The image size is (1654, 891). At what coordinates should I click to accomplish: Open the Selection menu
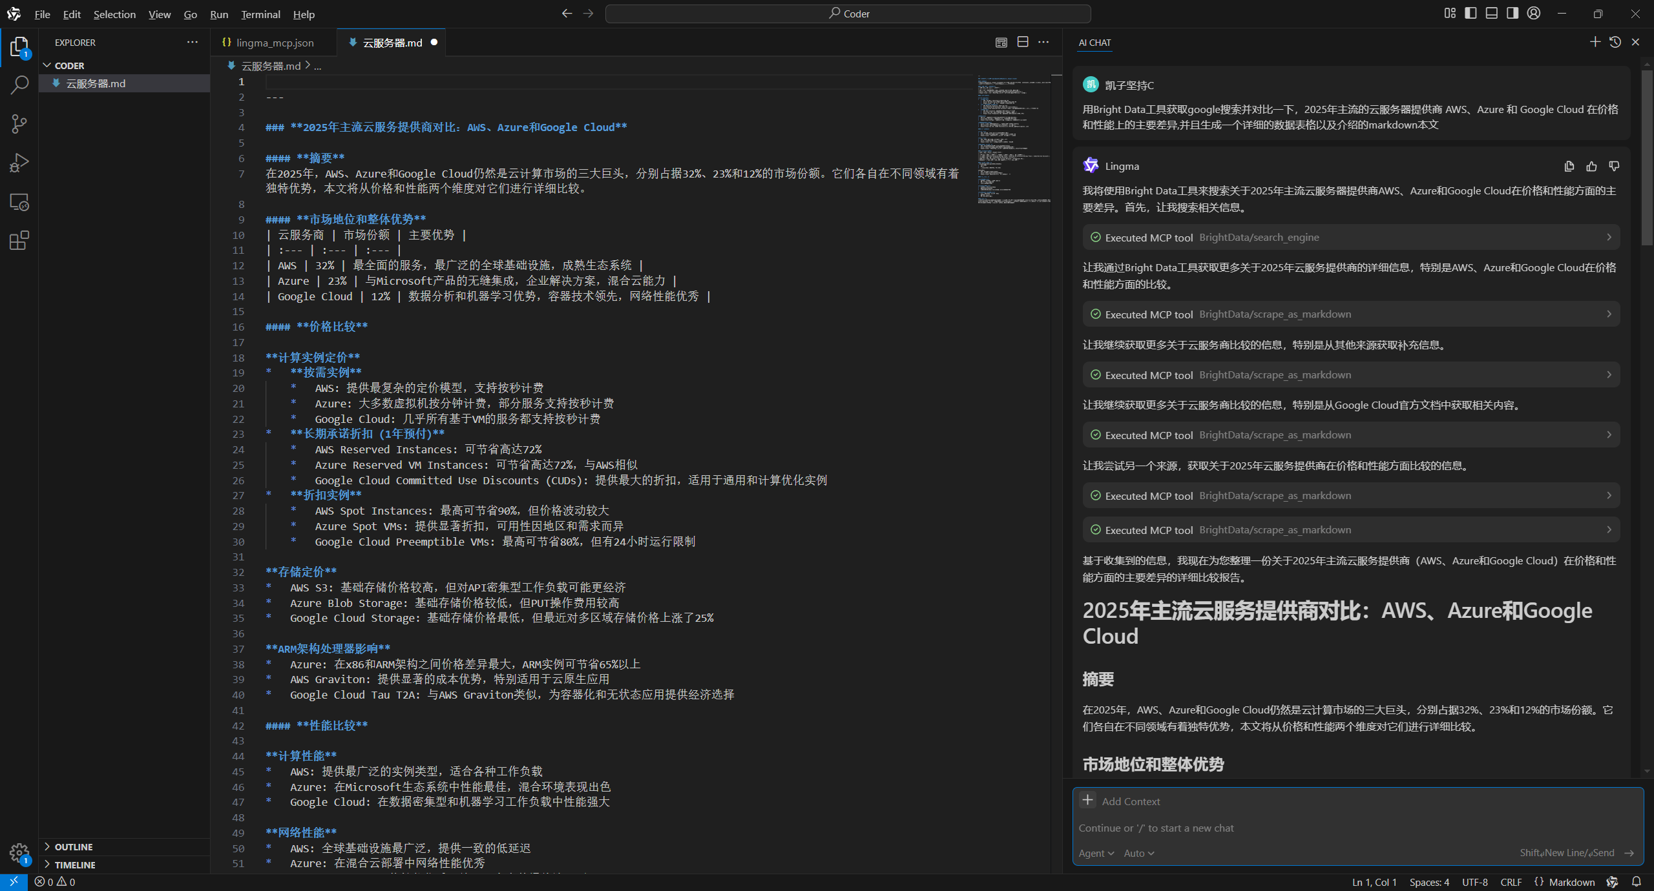[x=114, y=14]
